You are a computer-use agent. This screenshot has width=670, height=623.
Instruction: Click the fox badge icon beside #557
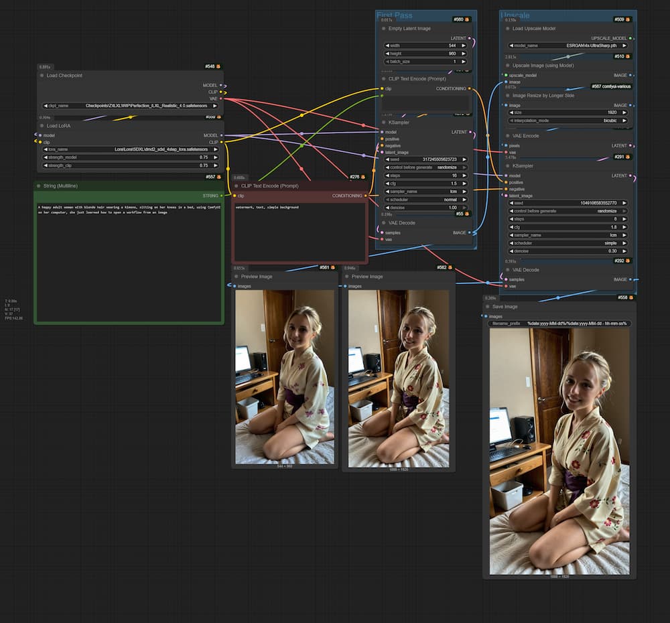point(218,178)
